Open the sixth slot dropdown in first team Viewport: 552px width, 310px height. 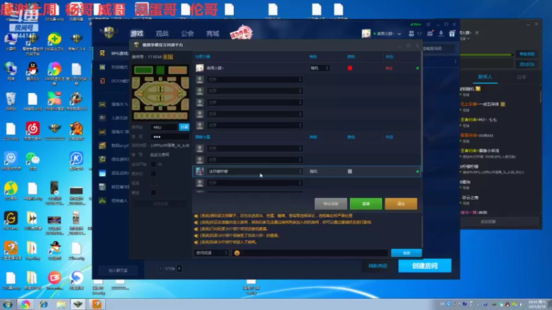click(x=255, y=125)
